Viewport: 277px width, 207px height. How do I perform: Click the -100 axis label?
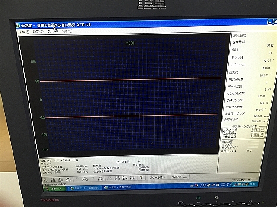44,135
